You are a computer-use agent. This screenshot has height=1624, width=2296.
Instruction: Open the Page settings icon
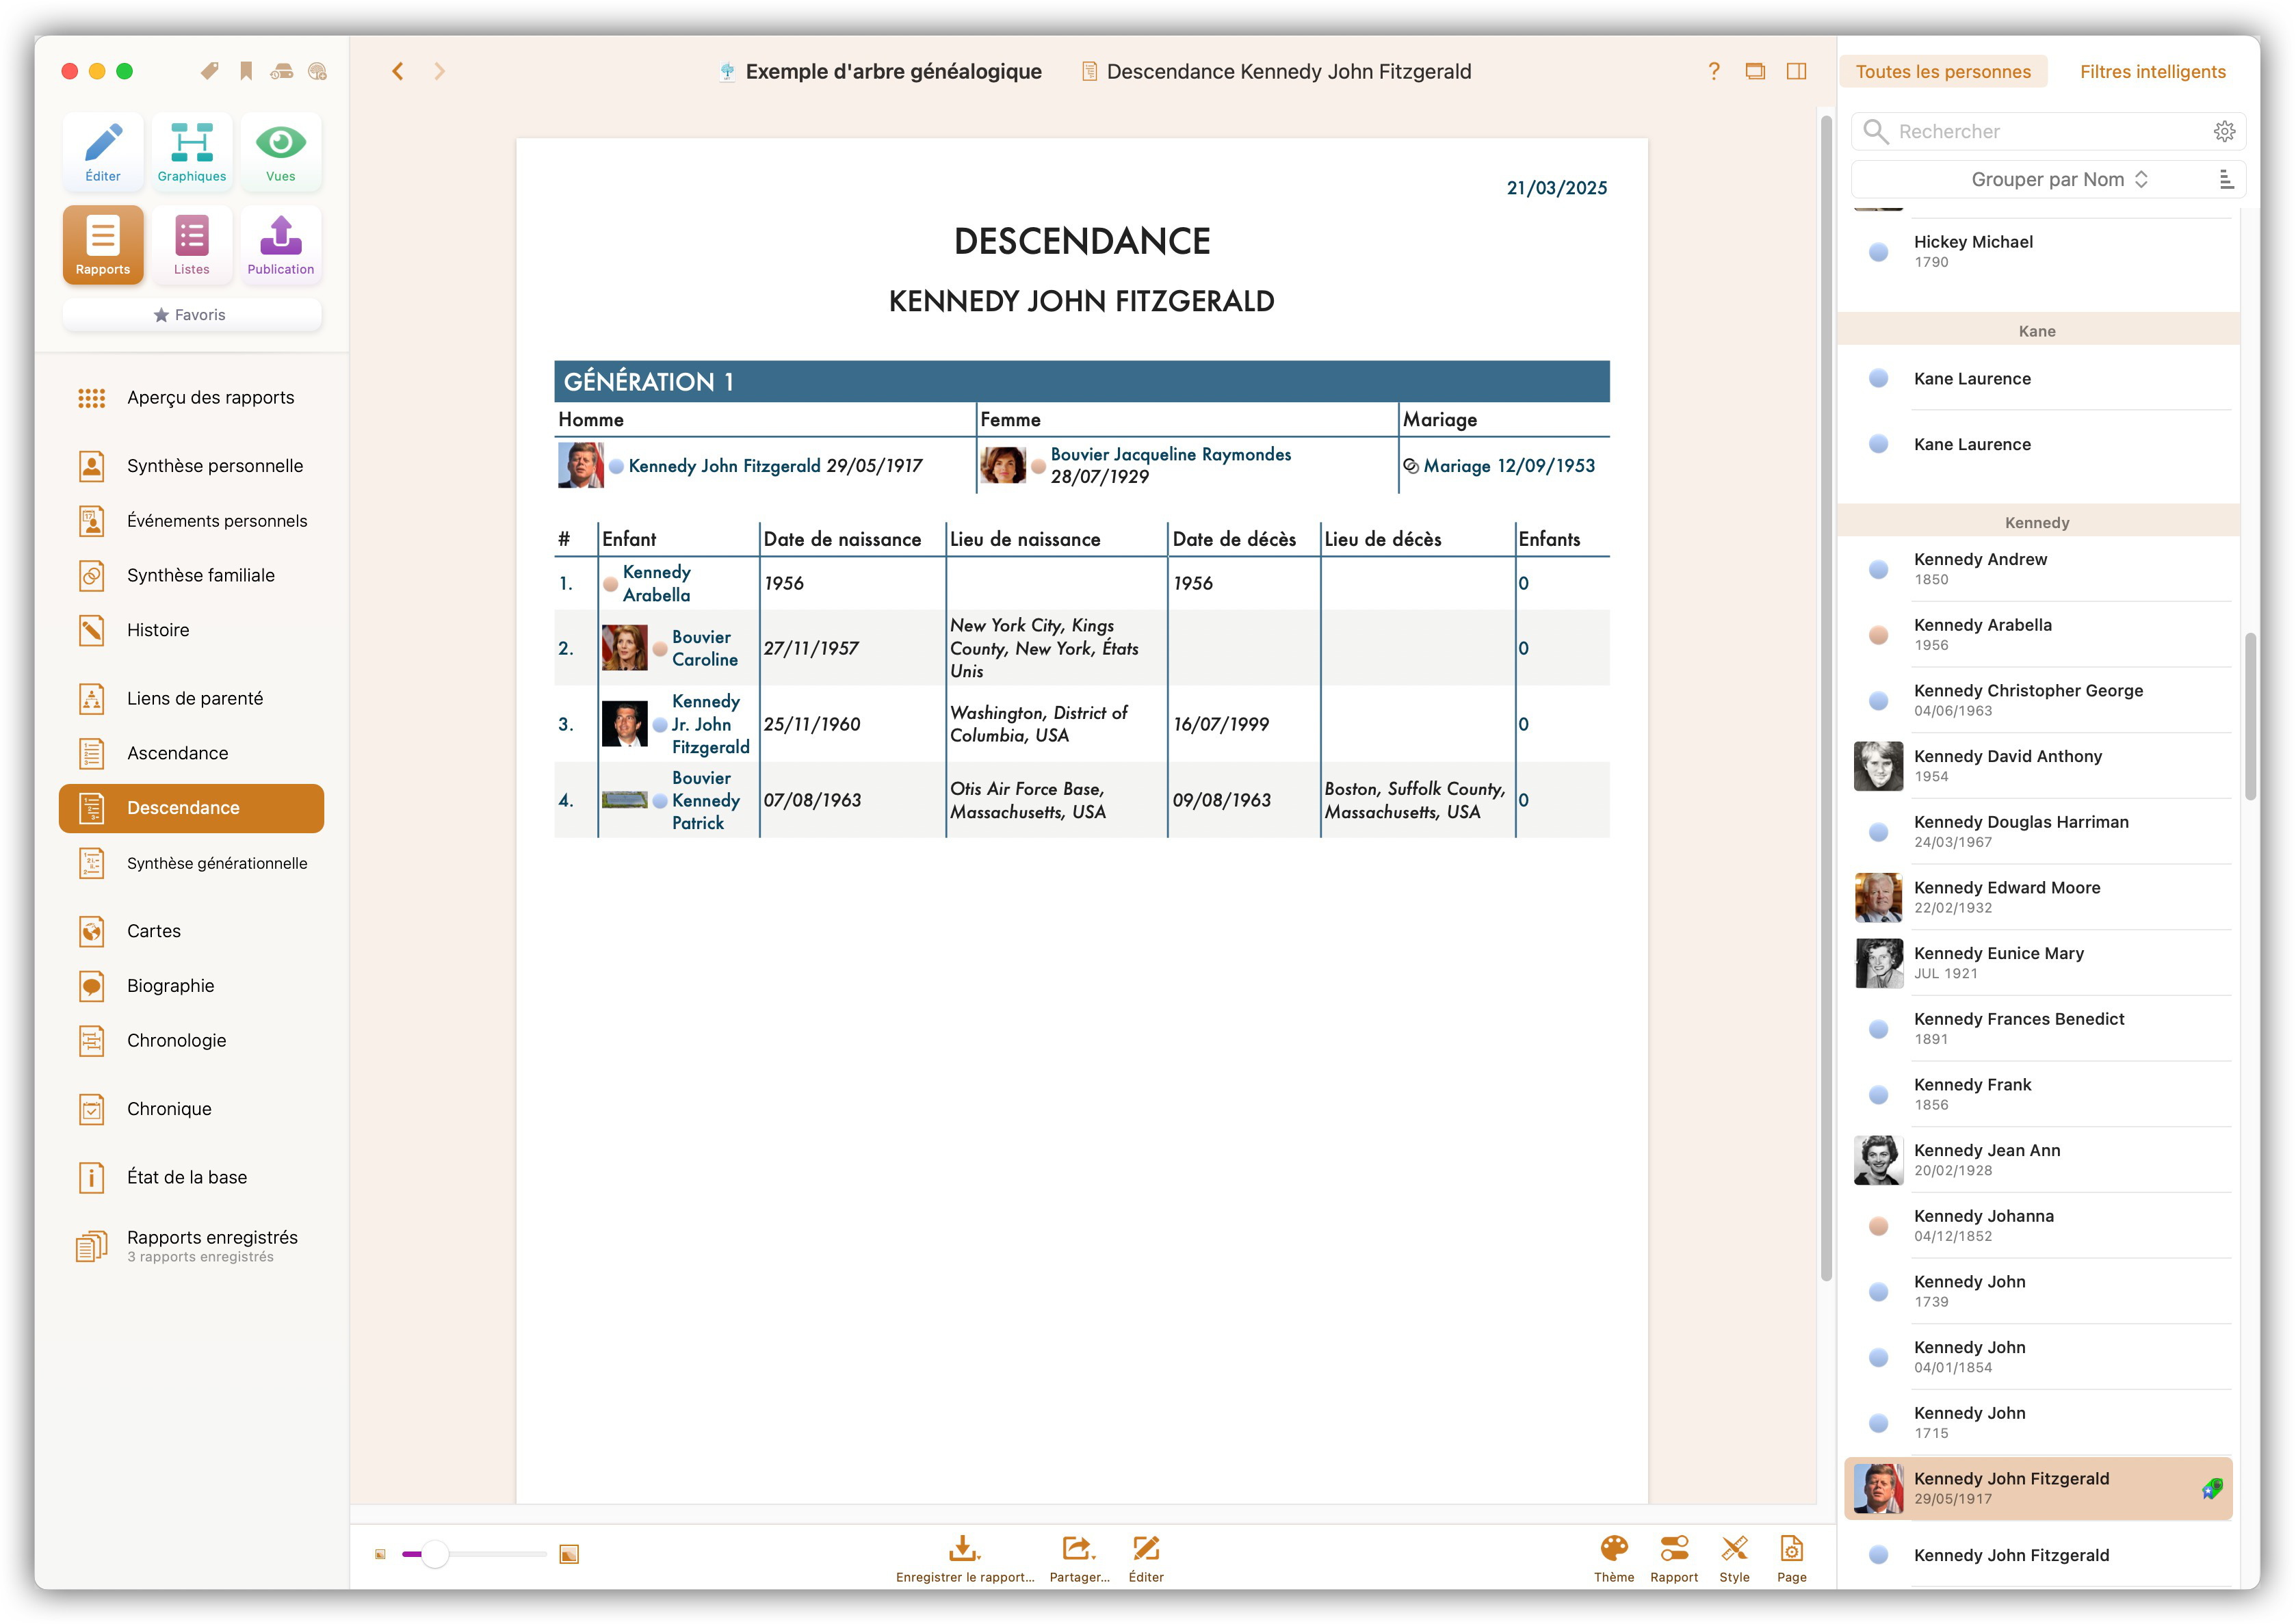[1791, 1557]
